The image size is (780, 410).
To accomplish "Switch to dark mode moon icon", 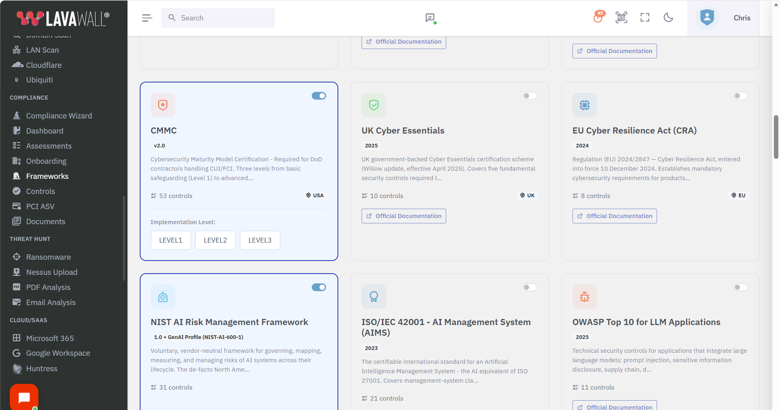I will coord(668,18).
